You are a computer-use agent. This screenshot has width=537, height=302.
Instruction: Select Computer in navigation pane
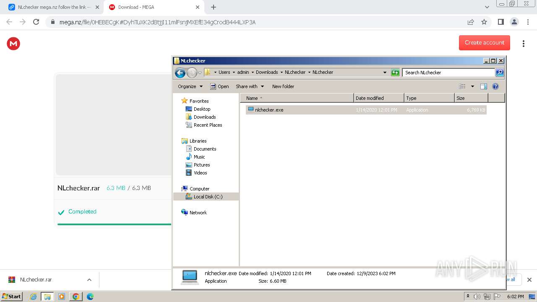pos(199,189)
